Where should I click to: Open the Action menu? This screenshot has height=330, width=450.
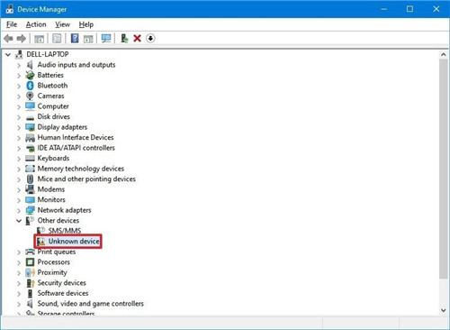pyautogui.click(x=36, y=24)
